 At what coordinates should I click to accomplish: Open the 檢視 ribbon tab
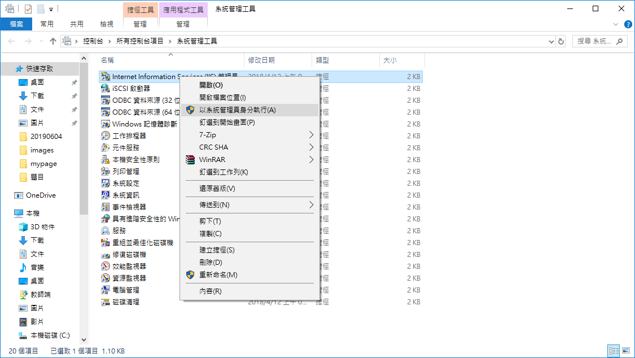[107, 24]
